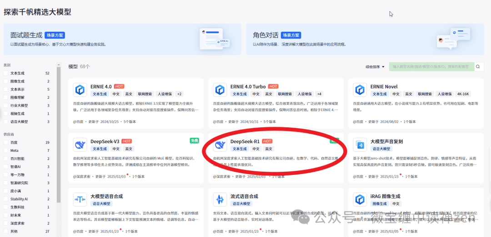Click the DeepSeek-R1 whale logo icon

click(220, 145)
